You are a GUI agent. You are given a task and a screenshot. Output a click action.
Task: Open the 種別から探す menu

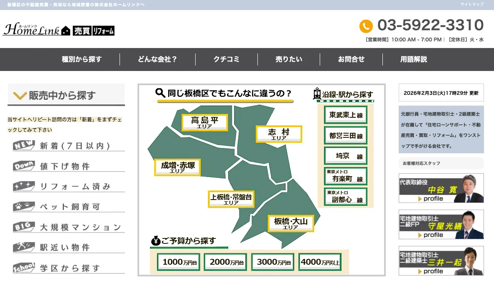pyautogui.click(x=82, y=59)
